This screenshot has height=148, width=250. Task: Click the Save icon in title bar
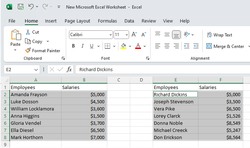[21, 7]
